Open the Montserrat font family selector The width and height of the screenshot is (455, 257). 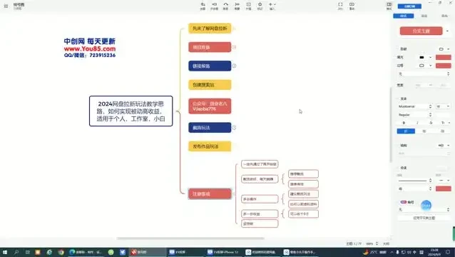coord(415,106)
